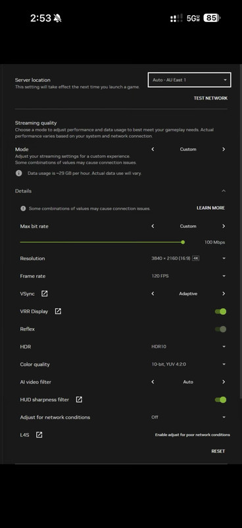Tap the Data usage ~29 GB per hour note
242x528 pixels.
coord(85,173)
